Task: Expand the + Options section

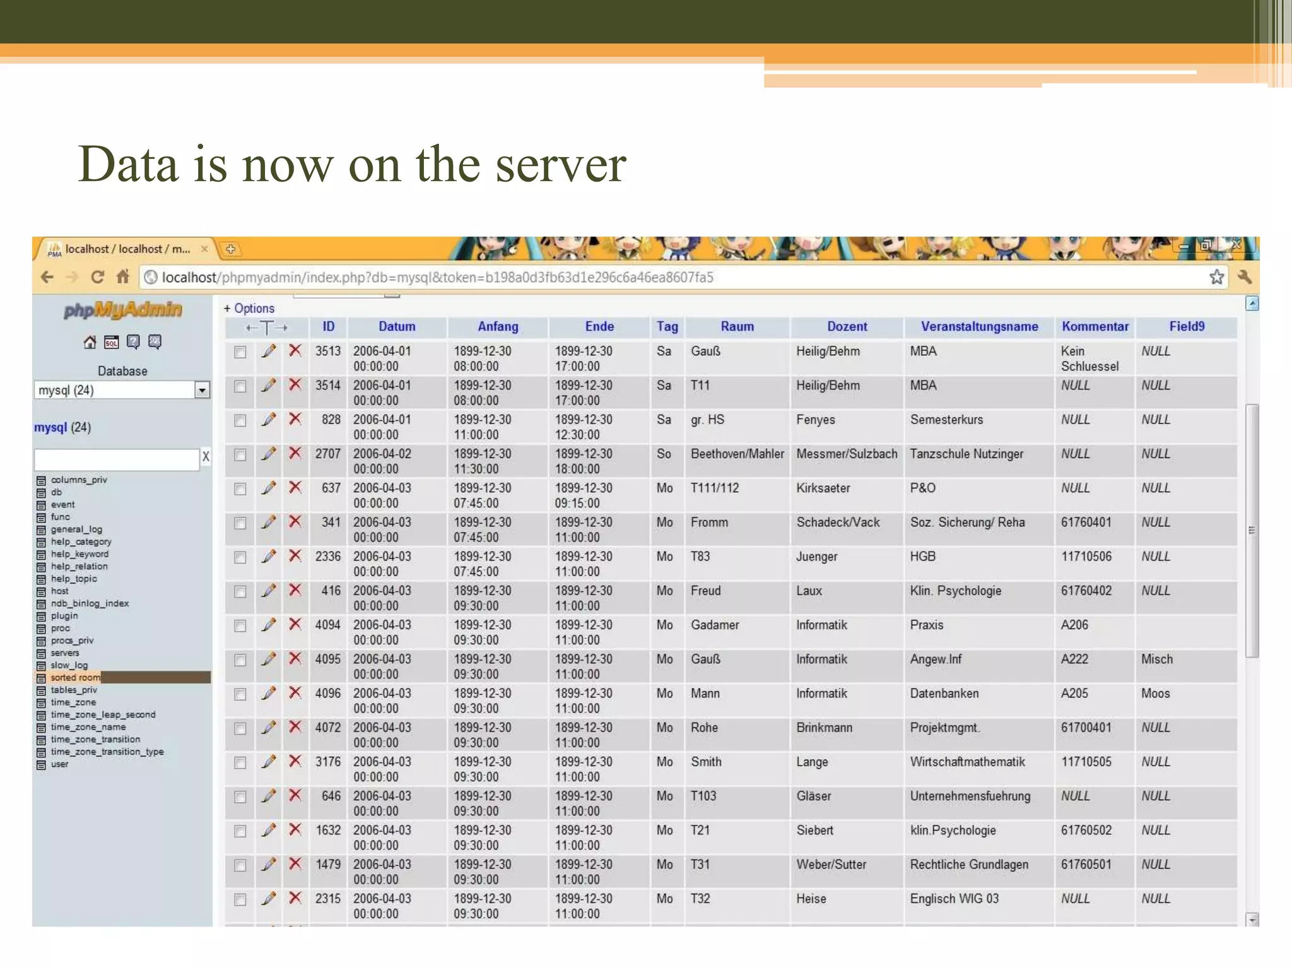Action: click(249, 308)
